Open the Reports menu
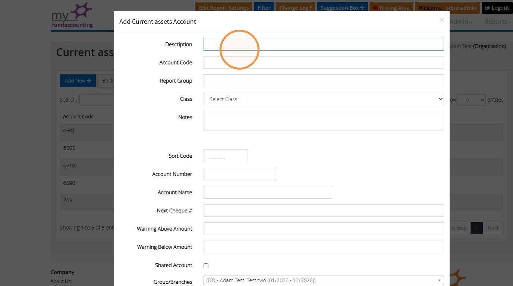513x286 pixels. [x=498, y=22]
